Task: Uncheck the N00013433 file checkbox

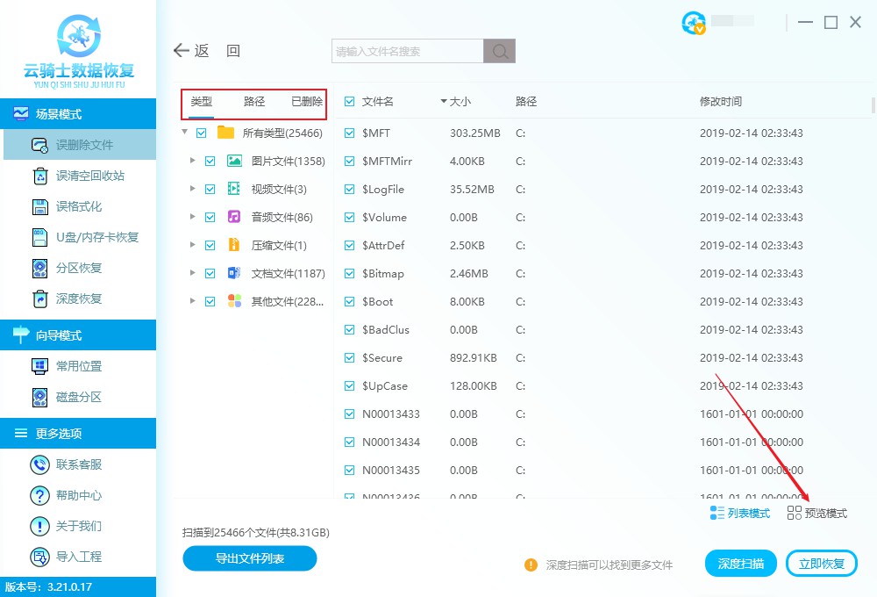Action: pyautogui.click(x=350, y=414)
